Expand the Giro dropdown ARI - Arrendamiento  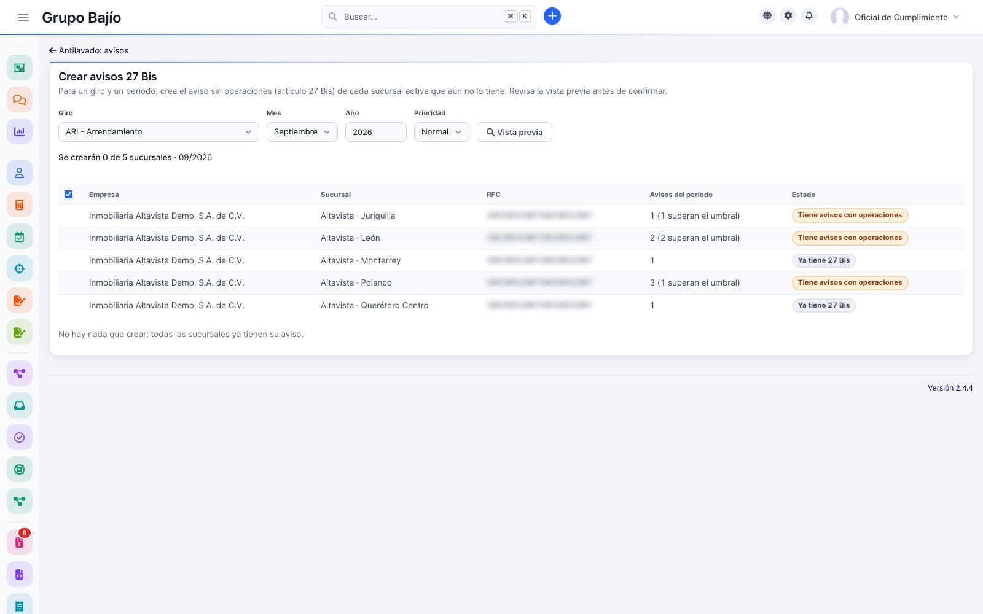coord(159,132)
